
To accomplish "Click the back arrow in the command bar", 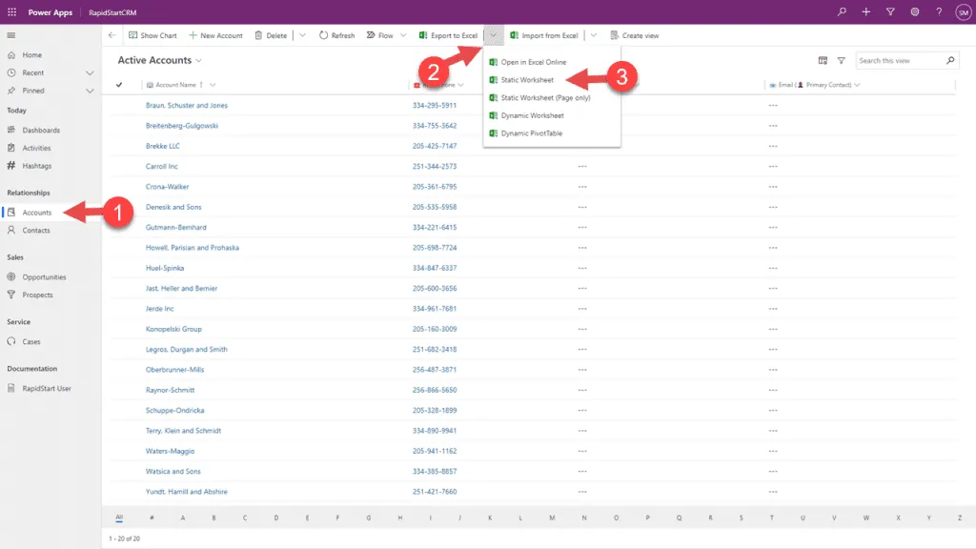I will point(112,35).
